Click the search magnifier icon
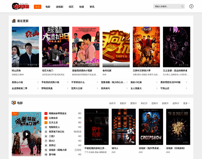Image resolution: width=202 pixels, height=159 pixels. pos(182,7)
